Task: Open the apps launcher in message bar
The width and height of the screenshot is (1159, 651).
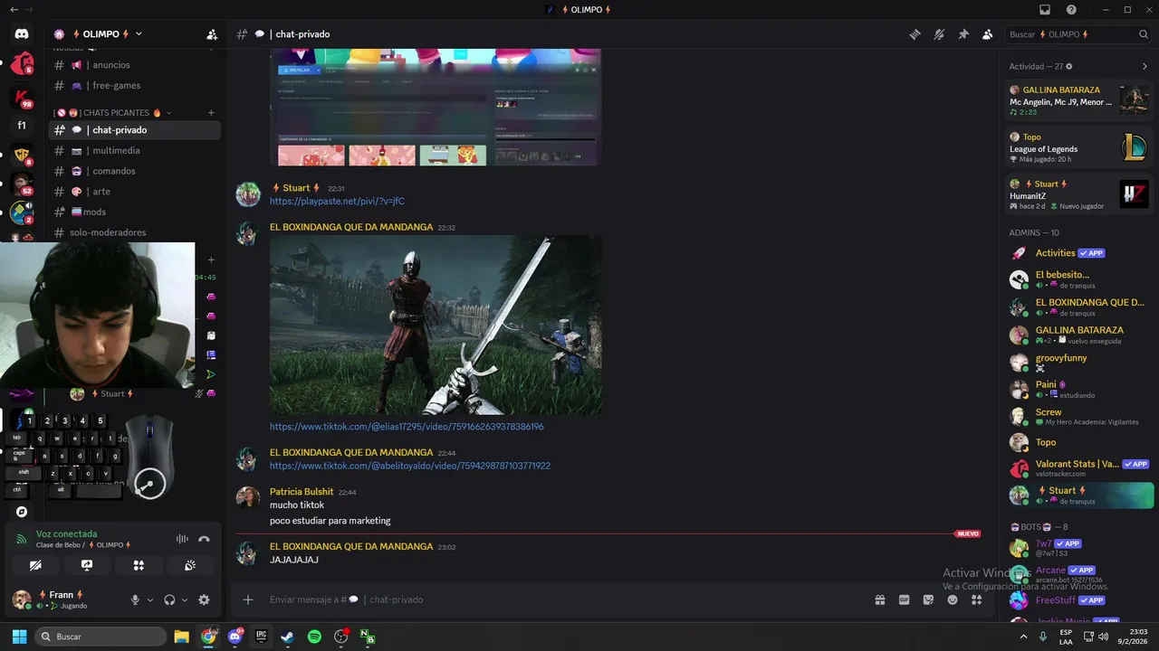Action: coord(977,599)
